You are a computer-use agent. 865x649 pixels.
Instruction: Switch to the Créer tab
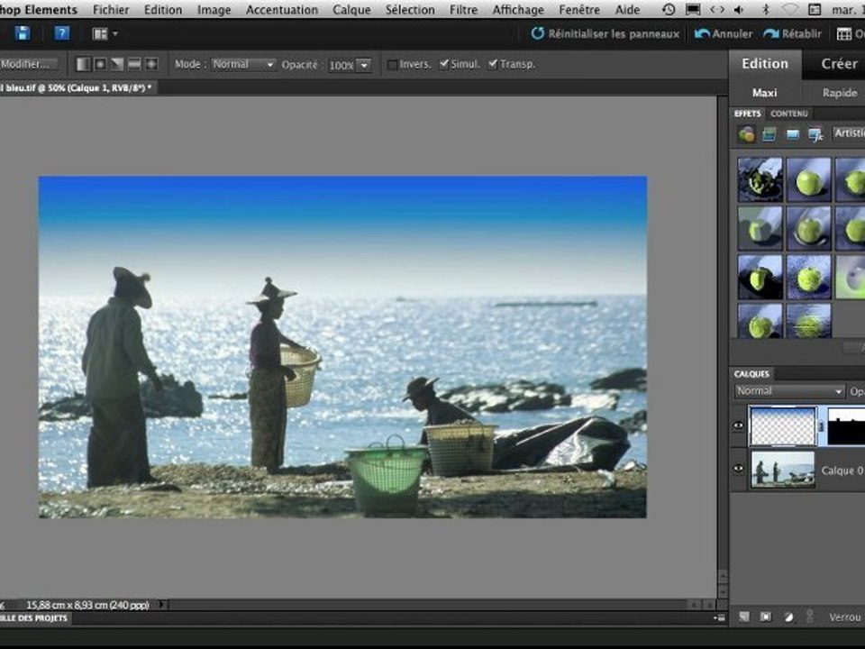839,64
